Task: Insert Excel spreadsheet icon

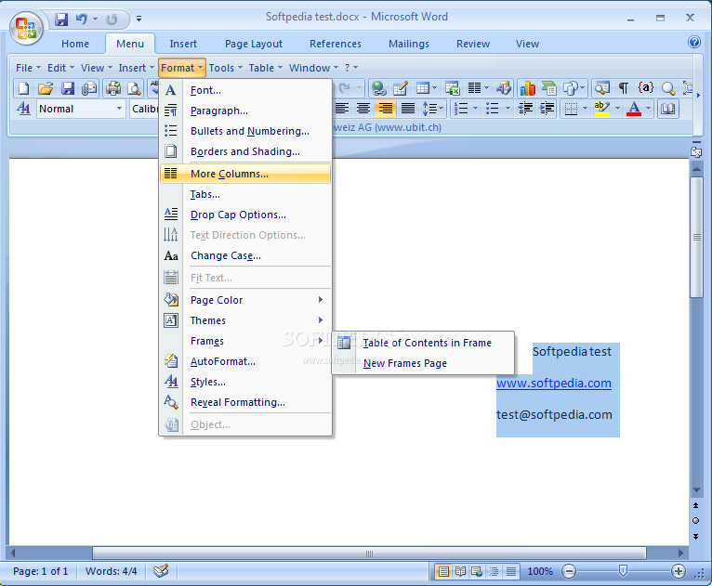Action: click(453, 88)
